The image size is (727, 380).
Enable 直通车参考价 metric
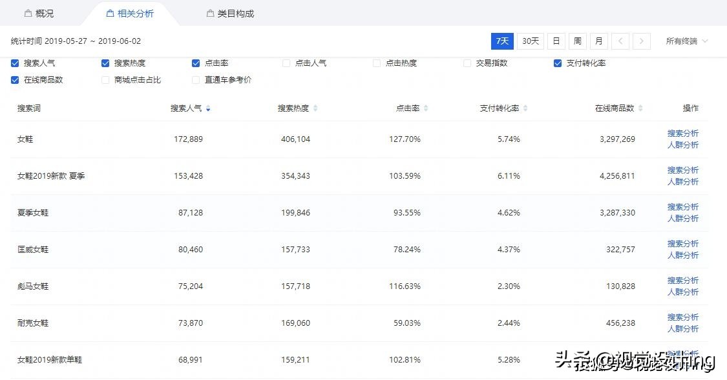[x=196, y=80]
